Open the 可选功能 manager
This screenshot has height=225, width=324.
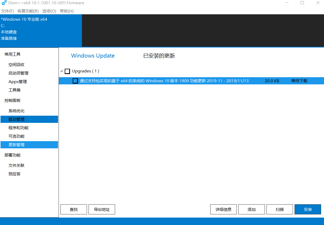tap(15, 136)
